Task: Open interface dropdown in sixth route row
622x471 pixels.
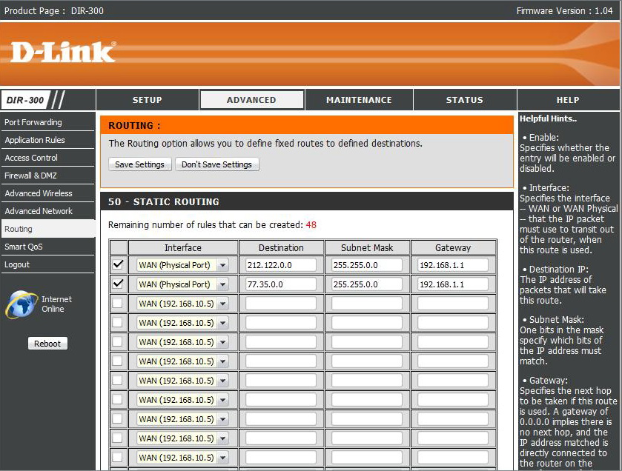Action: pyautogui.click(x=182, y=361)
